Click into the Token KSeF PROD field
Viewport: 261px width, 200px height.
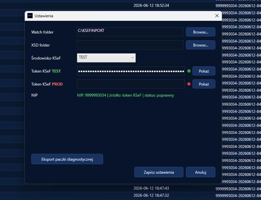(x=131, y=84)
